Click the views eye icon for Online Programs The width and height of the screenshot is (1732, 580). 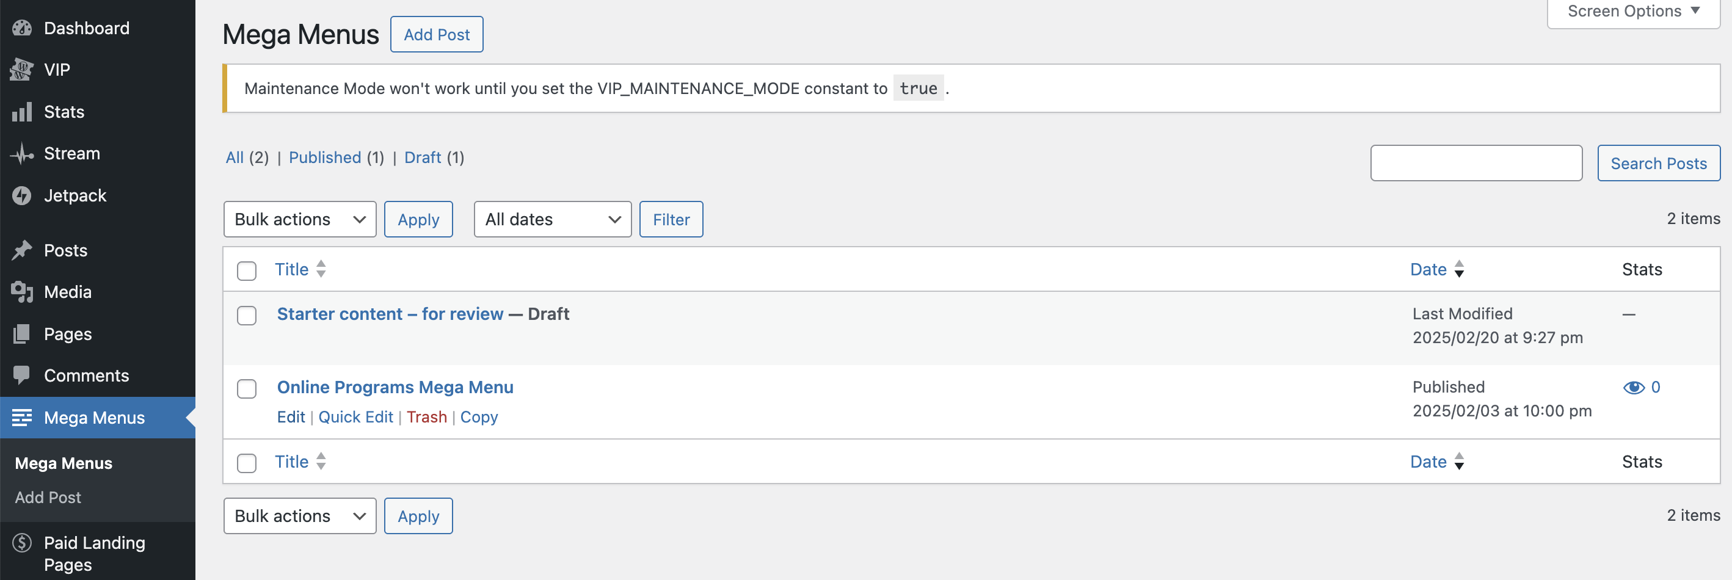pyautogui.click(x=1633, y=387)
